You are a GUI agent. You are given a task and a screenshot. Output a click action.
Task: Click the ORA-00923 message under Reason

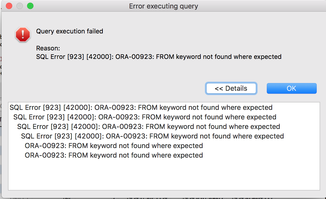(x=159, y=57)
